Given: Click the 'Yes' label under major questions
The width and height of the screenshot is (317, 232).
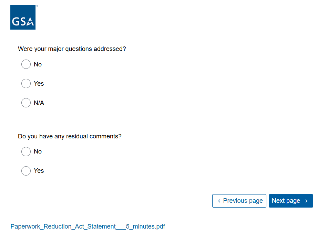Looking at the screenshot, I should click(x=39, y=84).
